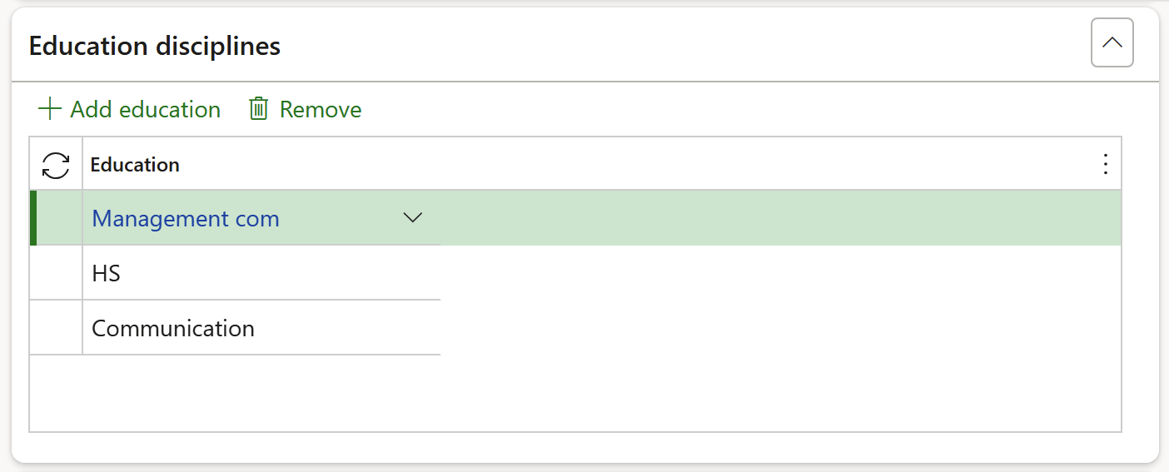Click the blank grid area below Communication
Image resolution: width=1169 pixels, height=472 pixels.
(x=575, y=393)
